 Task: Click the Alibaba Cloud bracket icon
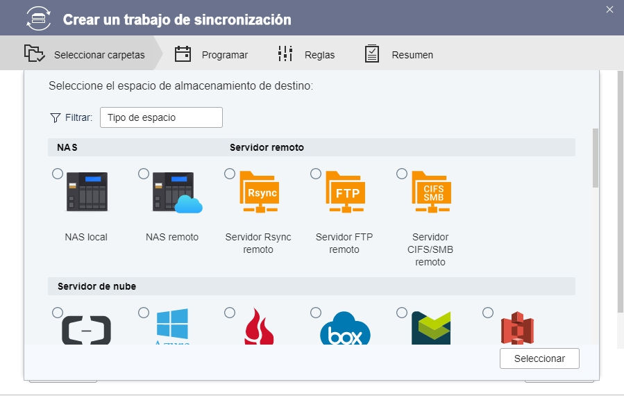point(86,329)
